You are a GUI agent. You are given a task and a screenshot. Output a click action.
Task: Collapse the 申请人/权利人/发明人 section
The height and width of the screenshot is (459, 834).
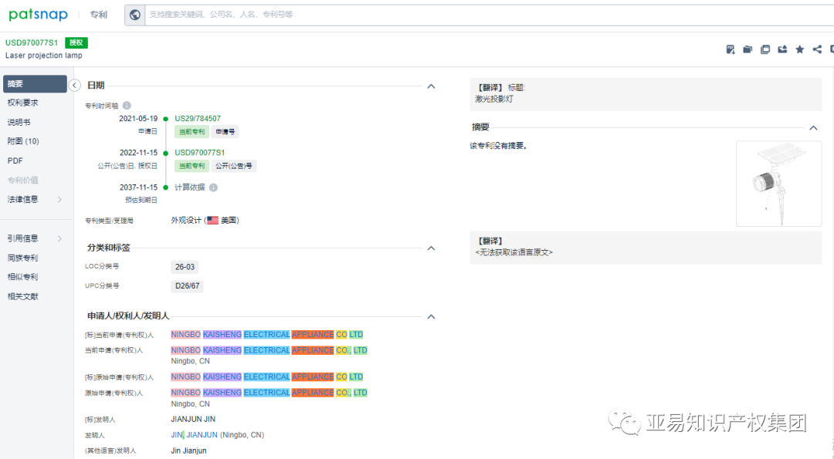point(432,316)
